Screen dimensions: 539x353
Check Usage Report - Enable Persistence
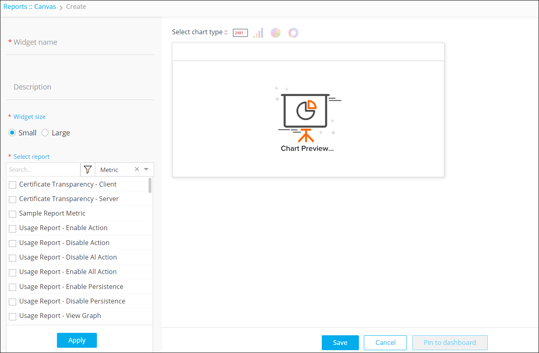tap(13, 287)
